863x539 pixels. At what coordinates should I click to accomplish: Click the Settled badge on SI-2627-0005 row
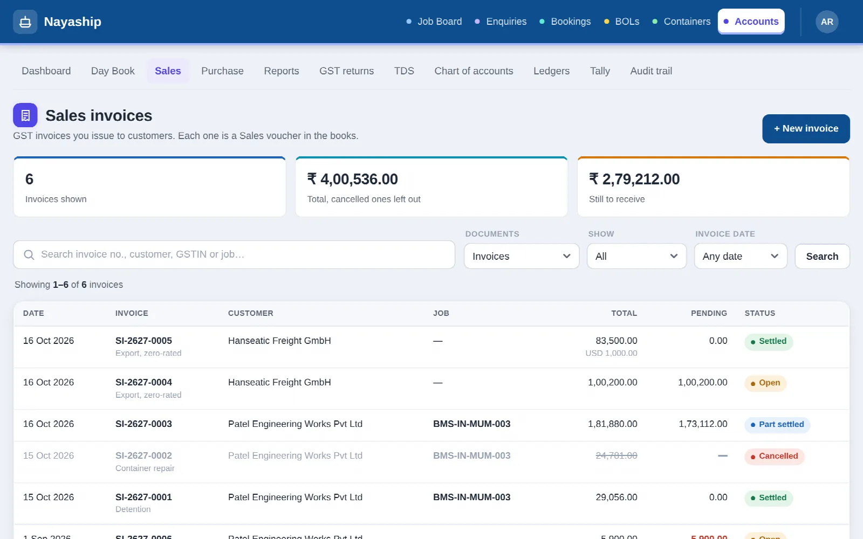point(769,342)
